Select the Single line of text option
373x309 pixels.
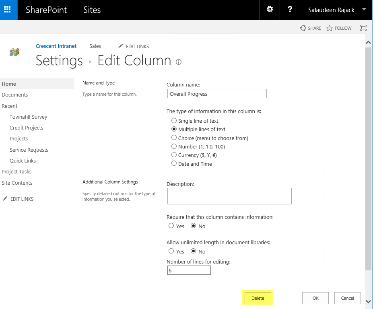(174, 120)
